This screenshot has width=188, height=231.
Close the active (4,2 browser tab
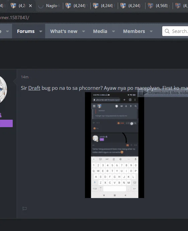tap(30, 6)
